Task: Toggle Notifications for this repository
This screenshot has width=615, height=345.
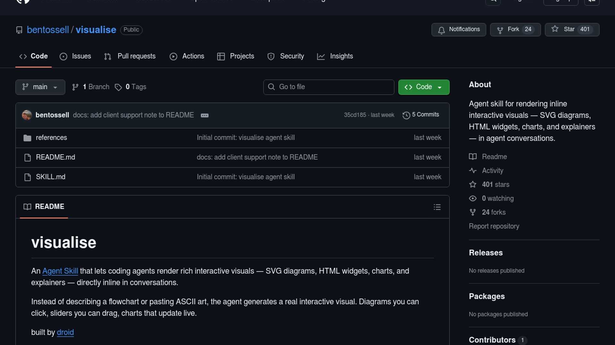Action: pyautogui.click(x=458, y=29)
